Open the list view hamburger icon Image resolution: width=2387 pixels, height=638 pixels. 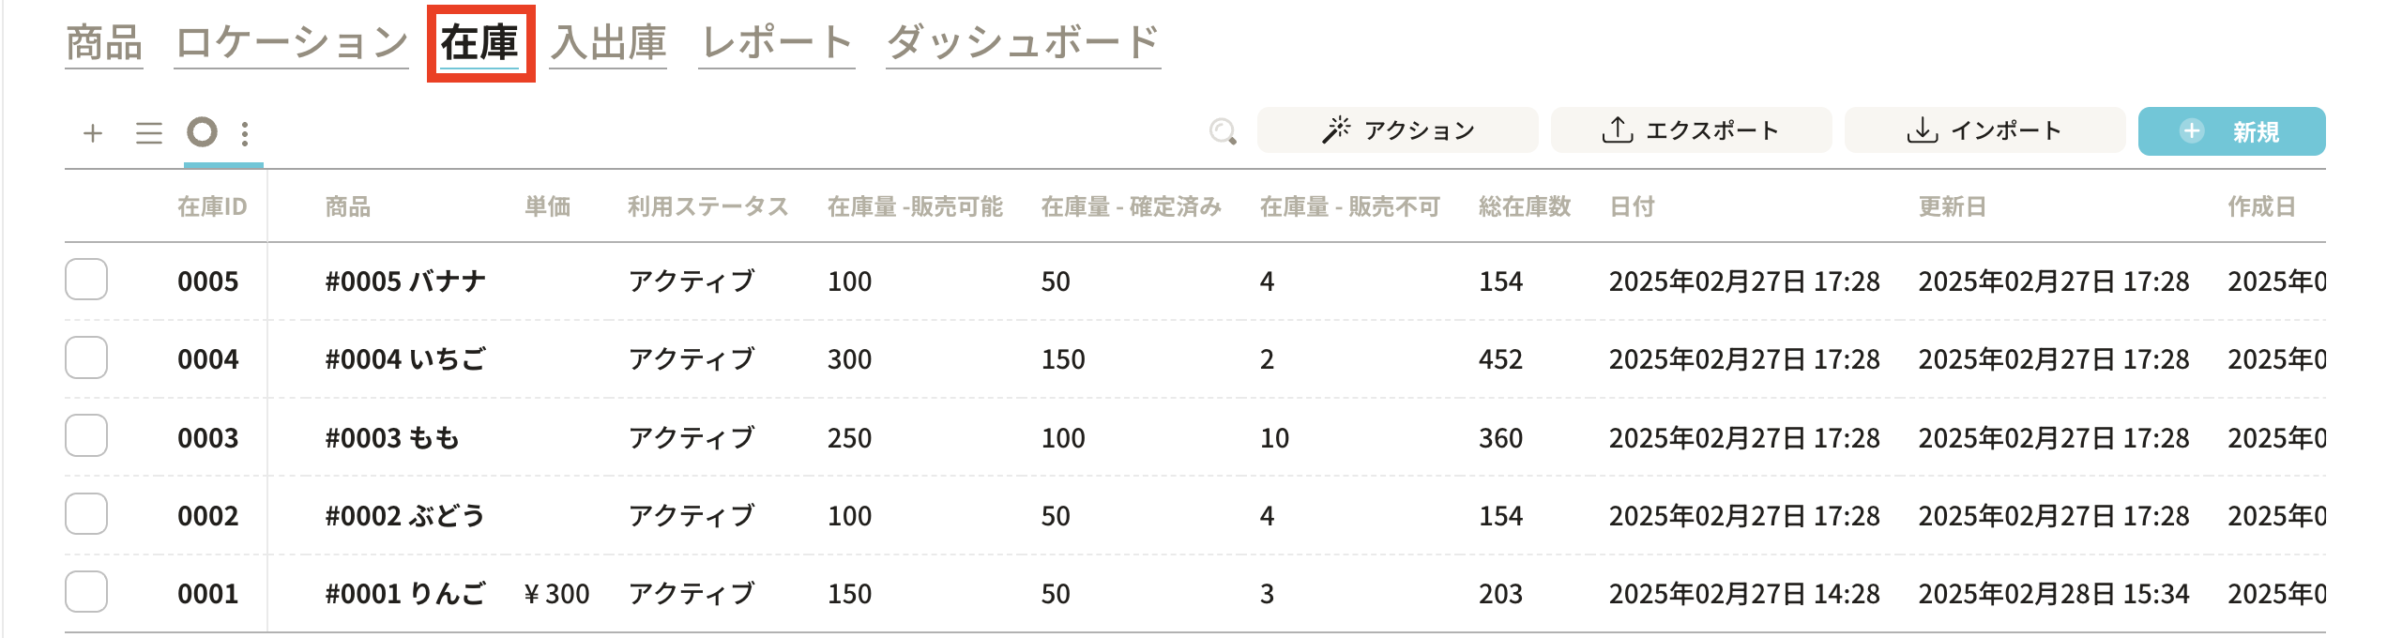point(149,133)
